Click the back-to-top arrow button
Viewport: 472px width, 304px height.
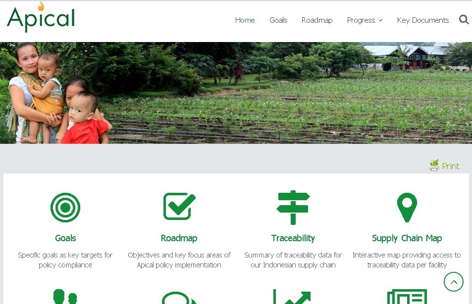[x=454, y=282]
